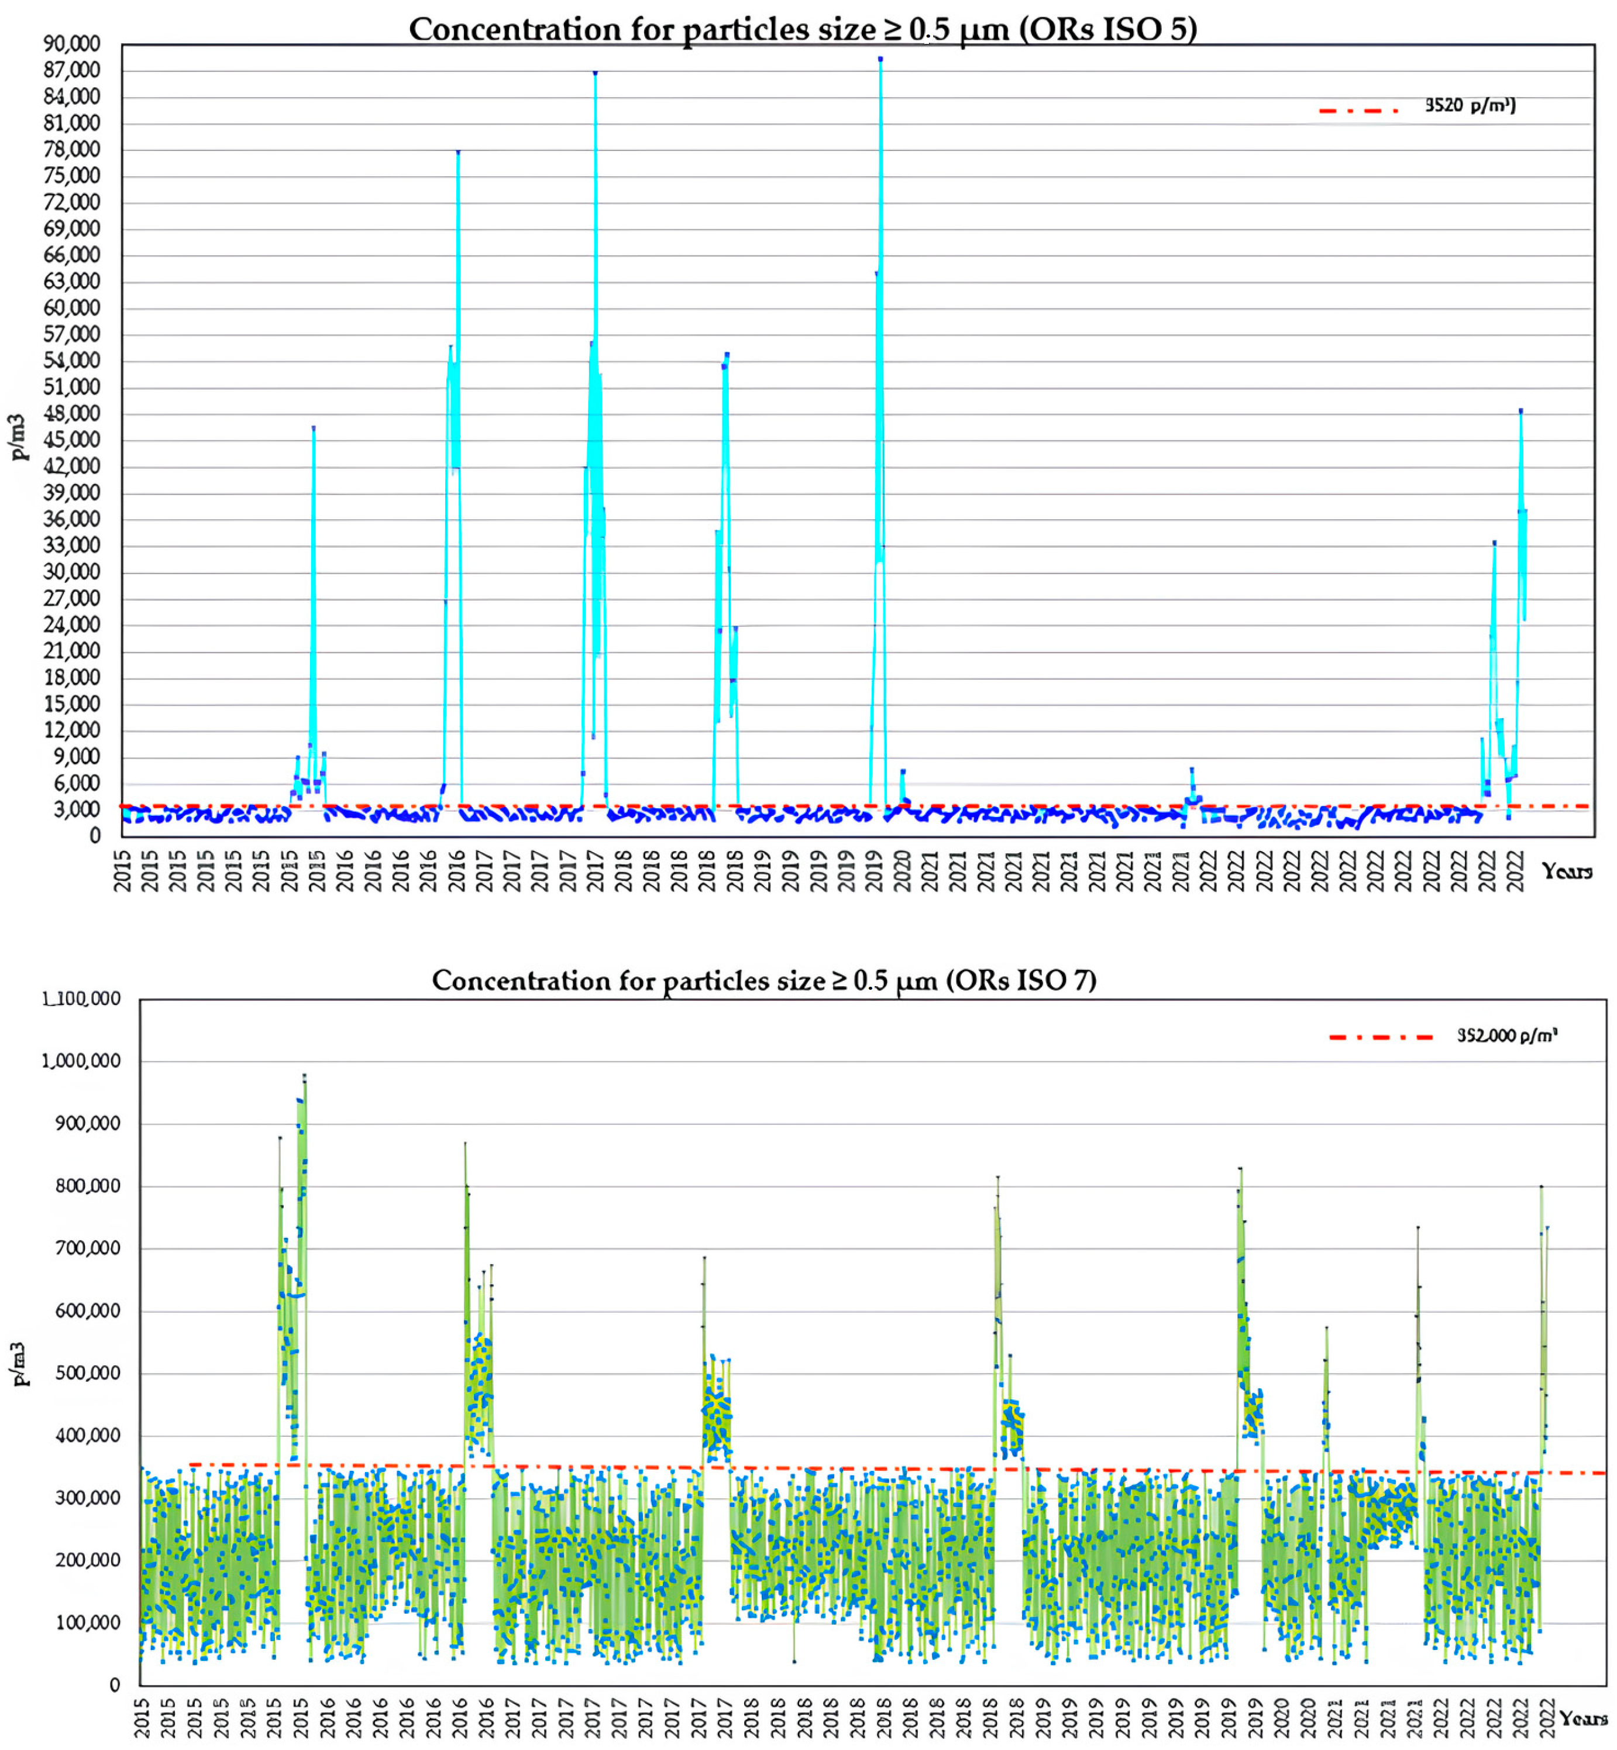Click red dashed legend line in bottom chart
This screenshot has height=1750, width=1617.
pos(1380,1037)
